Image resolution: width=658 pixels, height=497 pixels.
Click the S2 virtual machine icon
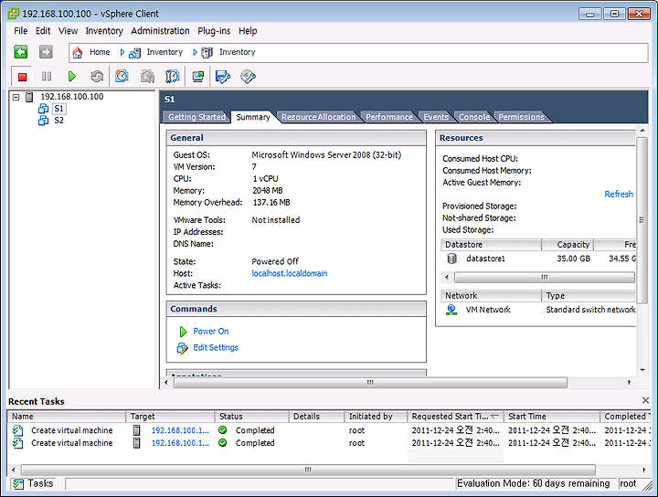pyautogui.click(x=43, y=121)
